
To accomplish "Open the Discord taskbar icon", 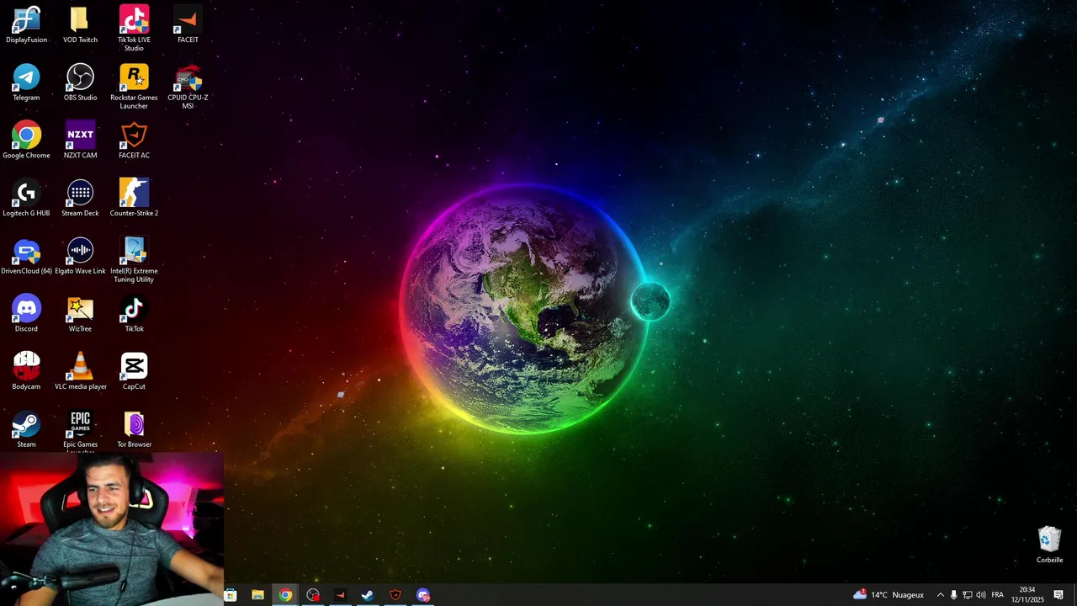I will point(423,595).
